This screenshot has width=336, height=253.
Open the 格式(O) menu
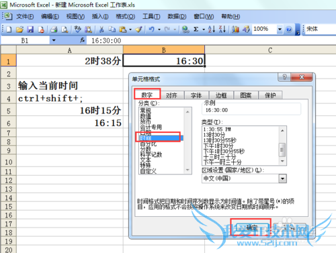coord(125,16)
